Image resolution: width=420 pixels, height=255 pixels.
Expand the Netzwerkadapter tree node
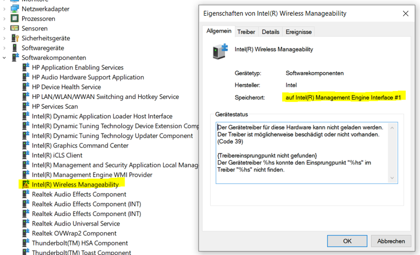tap(5, 9)
